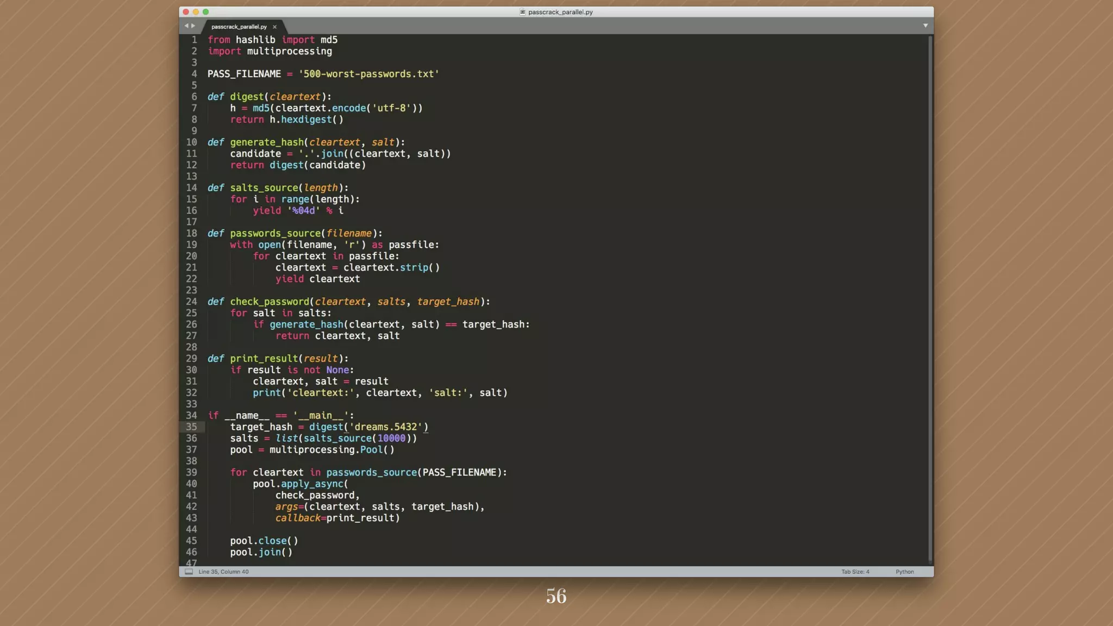Click the document icon in title bar

523,12
